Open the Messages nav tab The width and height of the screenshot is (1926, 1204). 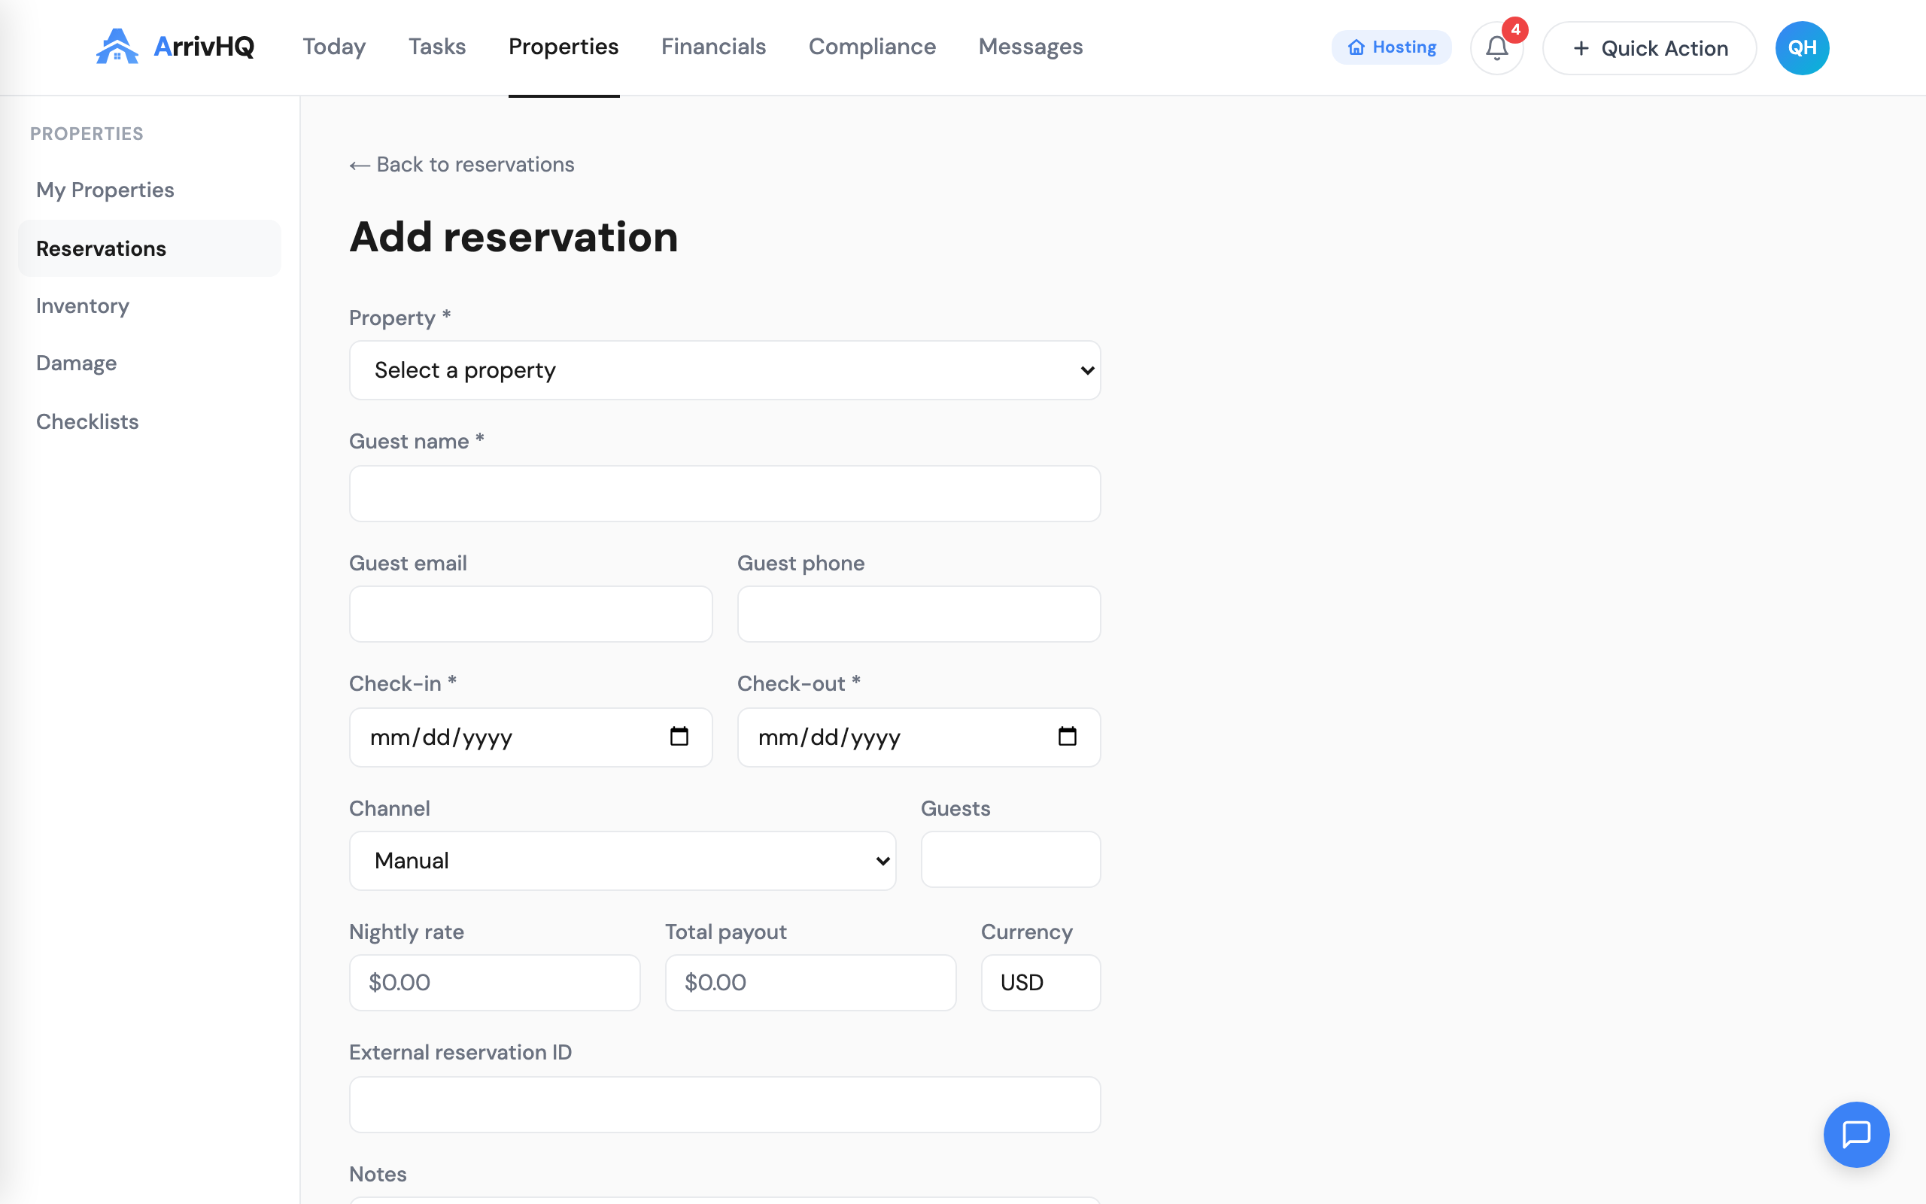click(x=1030, y=47)
